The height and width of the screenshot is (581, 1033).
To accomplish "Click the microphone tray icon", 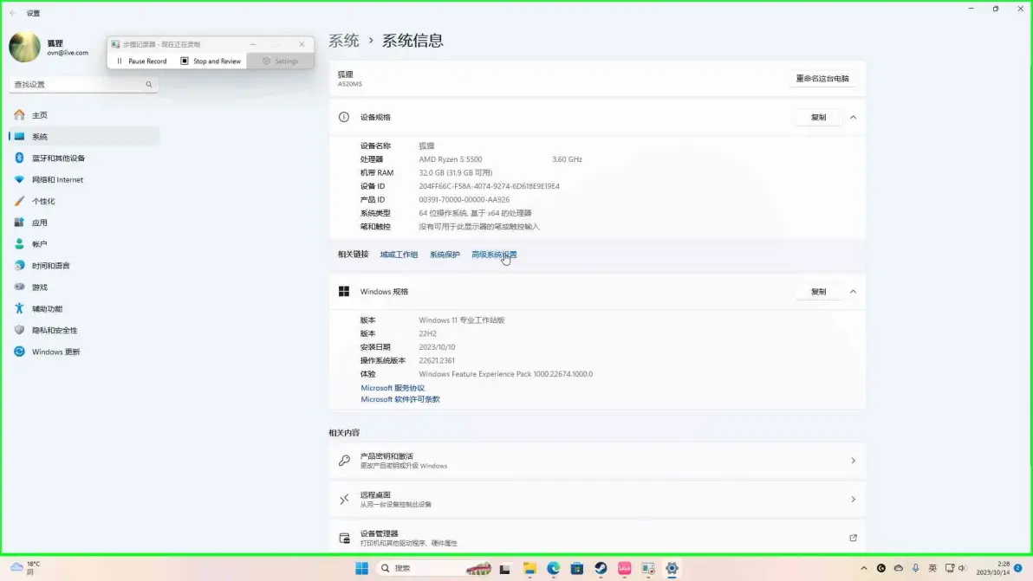I will pos(915,569).
